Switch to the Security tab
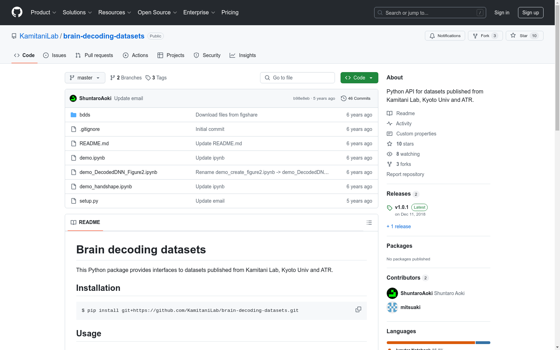This screenshot has width=560, height=350. click(x=207, y=55)
